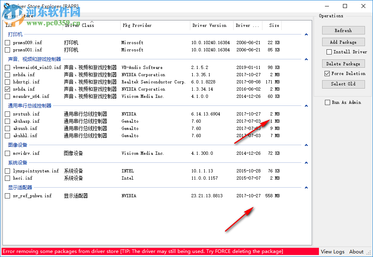Click the Delete Package button
Image resolution: width=373 pixels, height=257 pixels.
pos(343,64)
